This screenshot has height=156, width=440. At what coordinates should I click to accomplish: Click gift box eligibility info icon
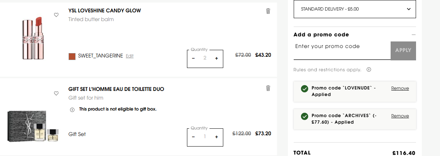pyautogui.click(x=72, y=109)
